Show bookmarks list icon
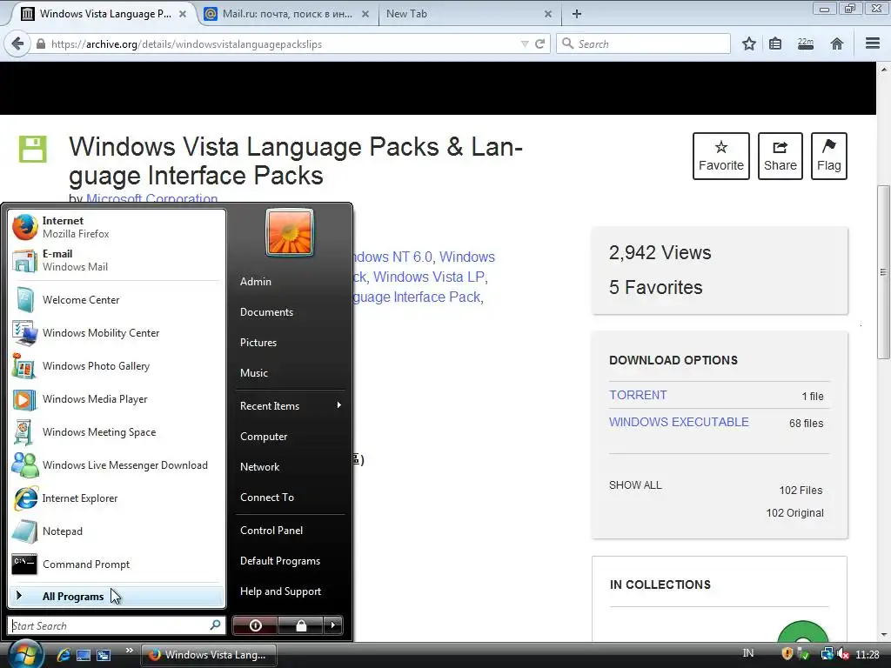This screenshot has width=891, height=668. click(775, 43)
